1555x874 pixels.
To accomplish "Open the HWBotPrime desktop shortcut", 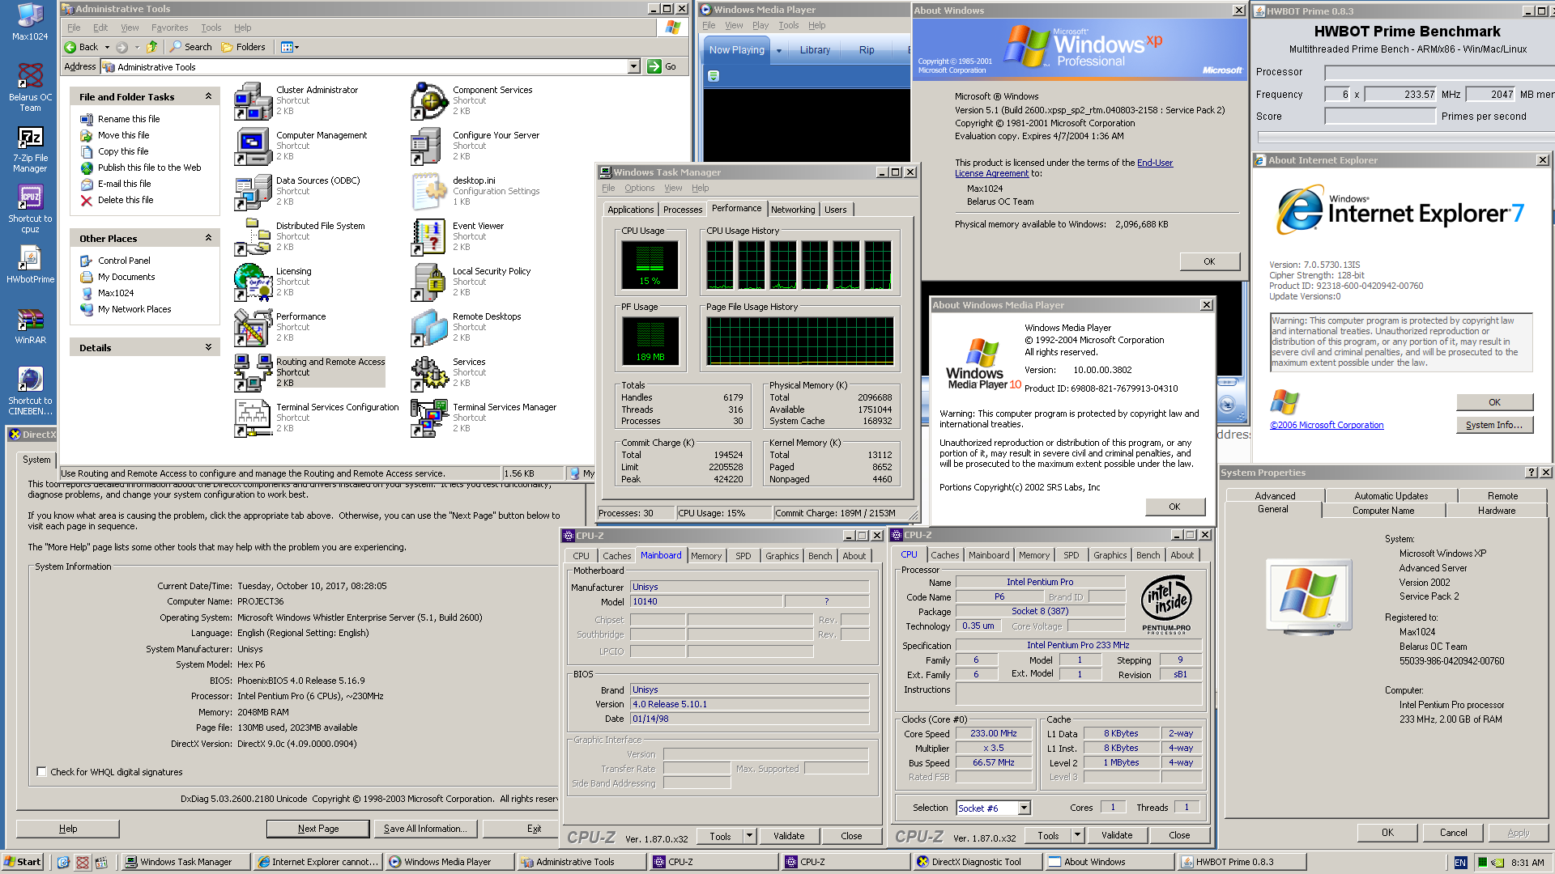I will (x=30, y=259).
